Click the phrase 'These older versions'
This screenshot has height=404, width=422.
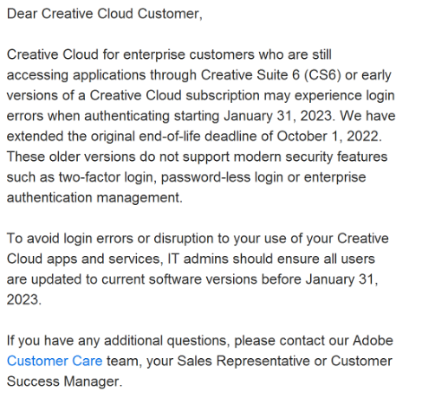[x=71, y=157]
